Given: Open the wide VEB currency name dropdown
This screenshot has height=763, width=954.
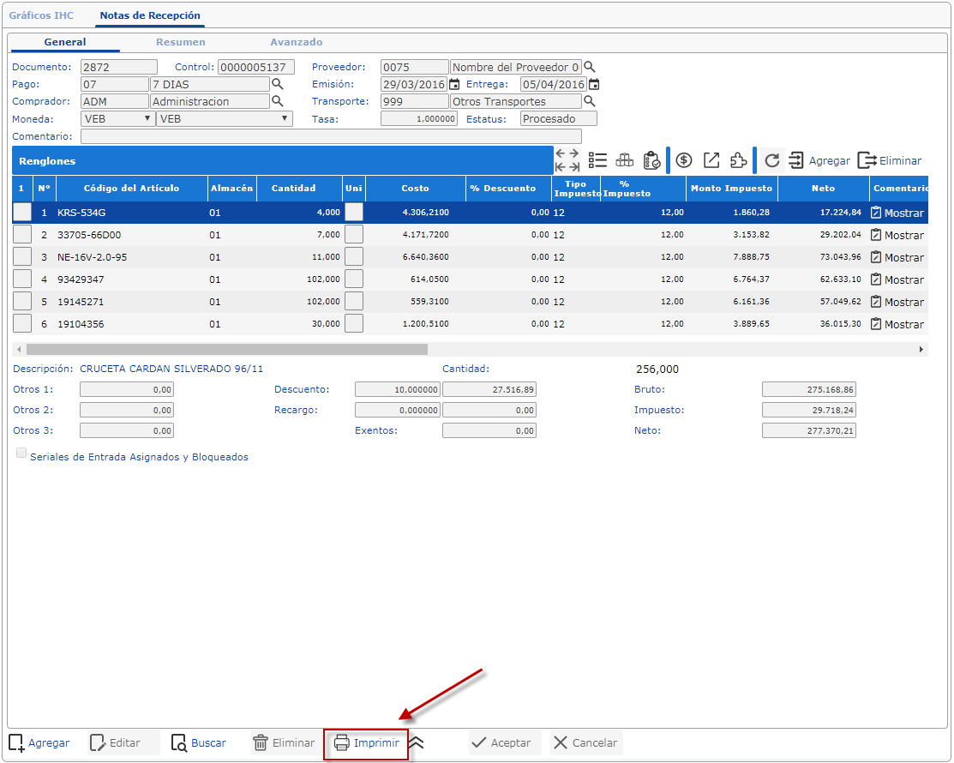Looking at the screenshot, I should coord(225,118).
